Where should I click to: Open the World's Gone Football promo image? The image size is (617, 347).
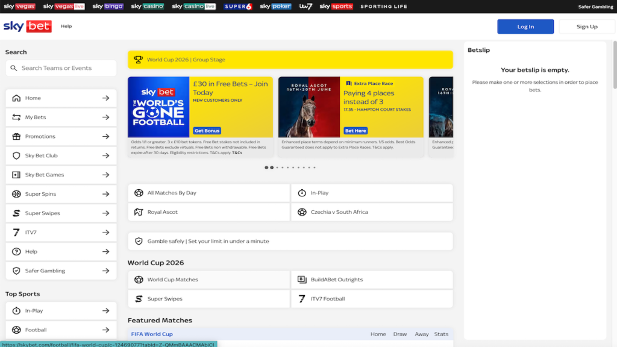pyautogui.click(x=158, y=107)
